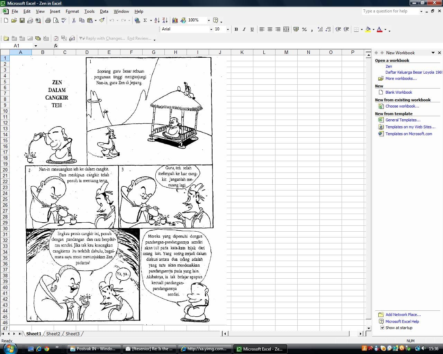
Task: Click the Blank Workbook link
Action: [399, 92]
